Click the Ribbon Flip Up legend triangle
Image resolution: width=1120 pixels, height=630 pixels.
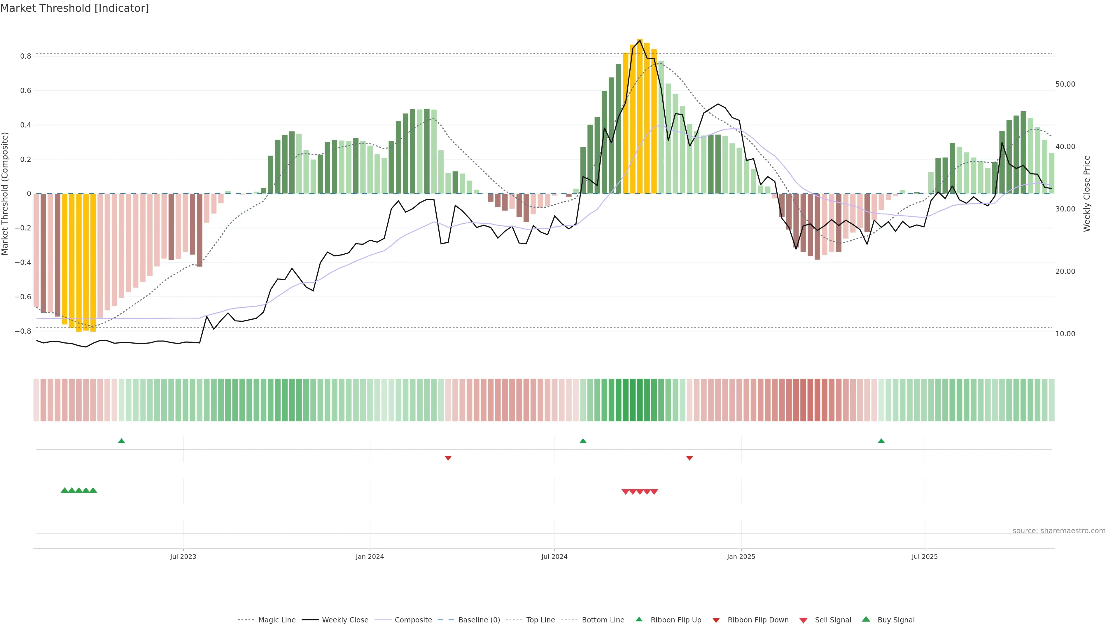click(x=639, y=619)
